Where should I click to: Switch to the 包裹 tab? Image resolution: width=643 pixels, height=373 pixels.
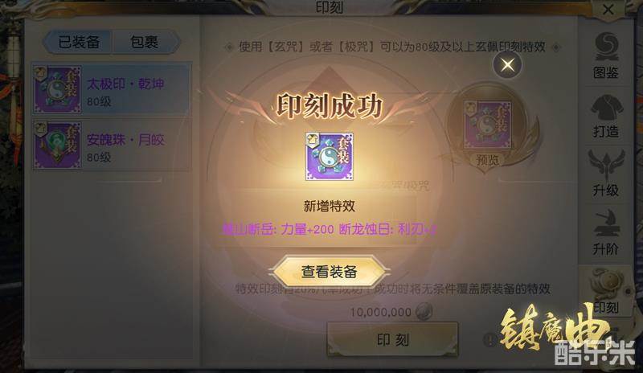pos(145,42)
